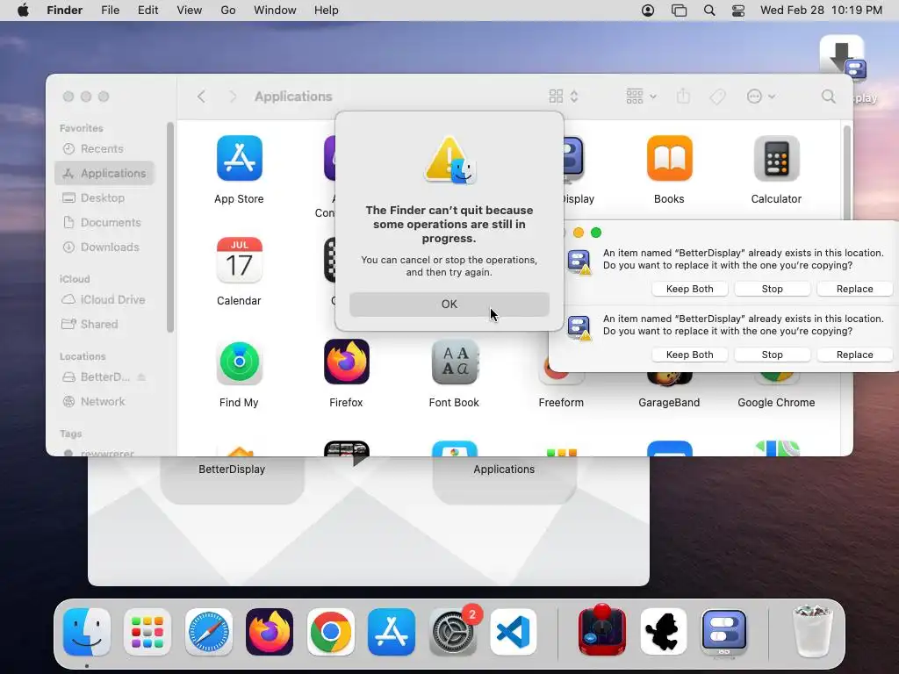Screen dimensions: 899x674
Task: Select the Font Book application icon
Action: coord(454,362)
